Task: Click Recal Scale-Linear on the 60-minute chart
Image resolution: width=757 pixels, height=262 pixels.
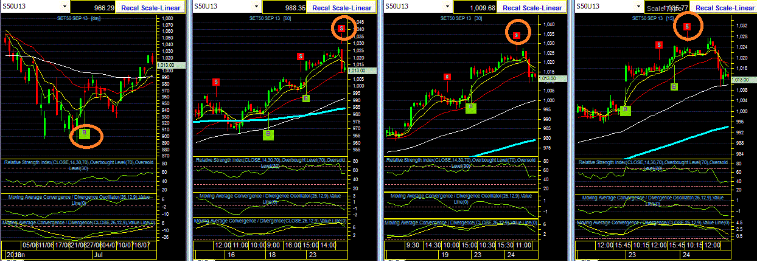Action: click(343, 7)
